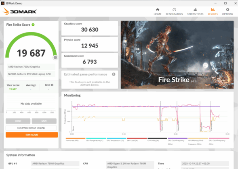Click the Graphics score value 30 630
The width and height of the screenshot is (238, 169).
(90, 30)
